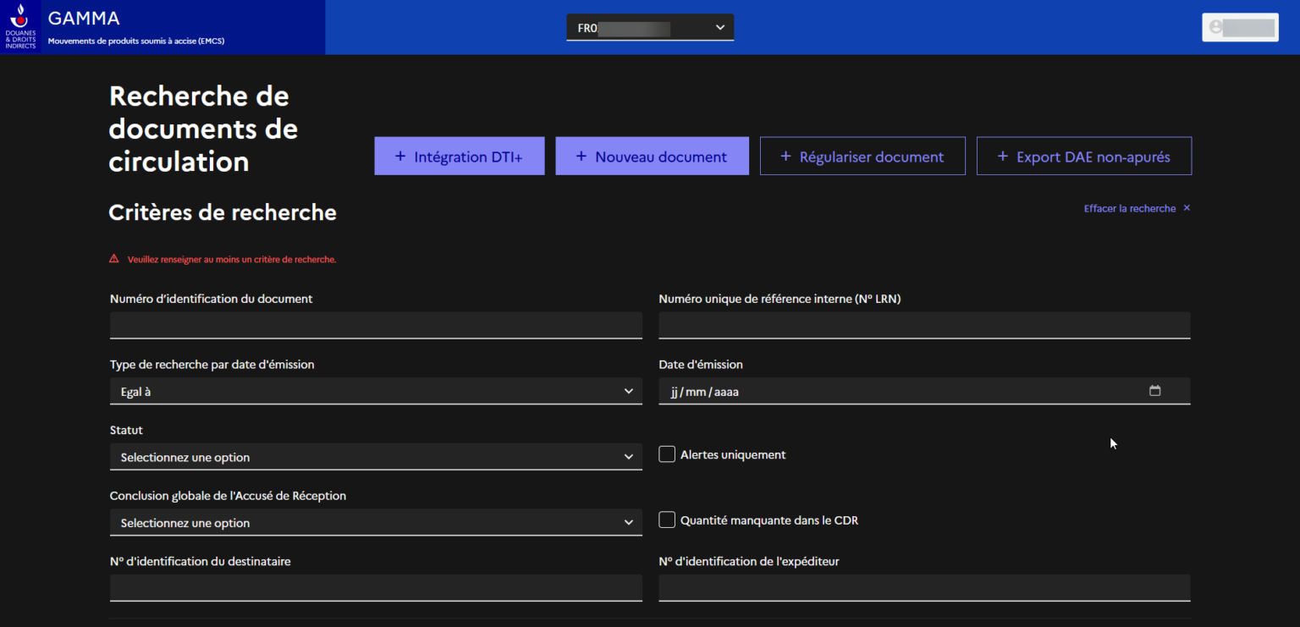Click the plus icon on Intégration DTI+
Image resolution: width=1300 pixels, height=627 pixels.
[400, 157]
